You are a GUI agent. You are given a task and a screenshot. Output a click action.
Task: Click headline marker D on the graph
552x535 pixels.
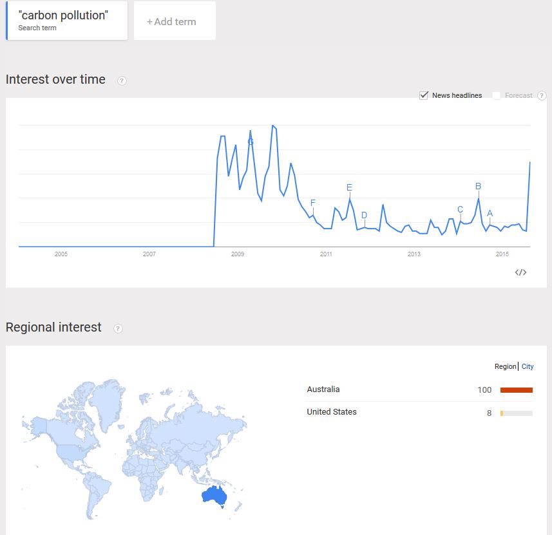(x=364, y=216)
